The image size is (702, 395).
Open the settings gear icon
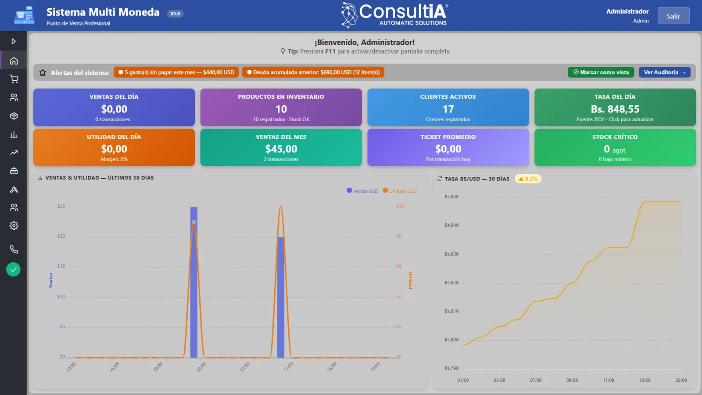coord(14,226)
